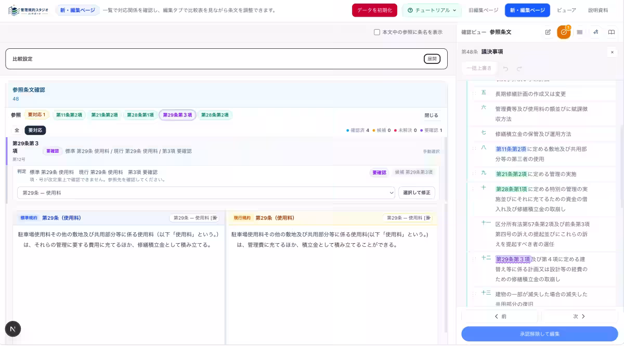This screenshot has width=624, height=346.
Task: Click the orange check-circle icon with badge
Action: pos(564,32)
